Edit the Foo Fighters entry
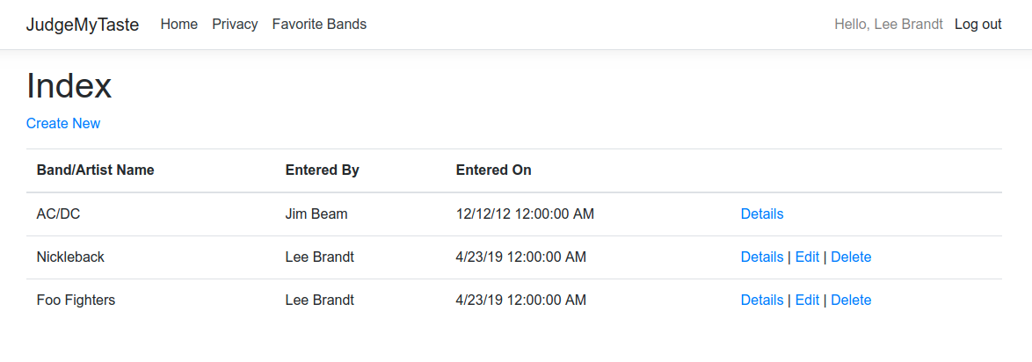 tap(807, 300)
